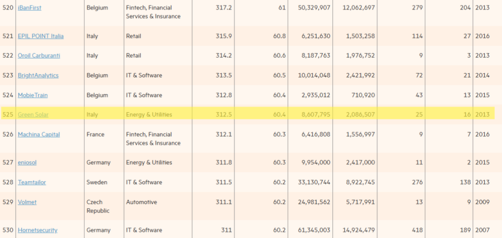Select rank number 520 cell

click(x=8, y=8)
